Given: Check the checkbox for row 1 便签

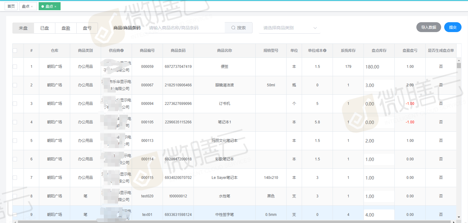Looking at the screenshot, I should point(15,67).
